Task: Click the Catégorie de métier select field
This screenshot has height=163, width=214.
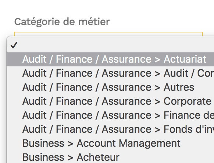Action: coord(108,34)
